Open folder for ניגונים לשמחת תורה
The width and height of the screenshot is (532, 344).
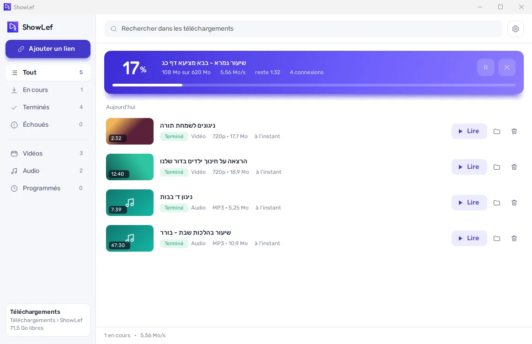click(x=497, y=131)
